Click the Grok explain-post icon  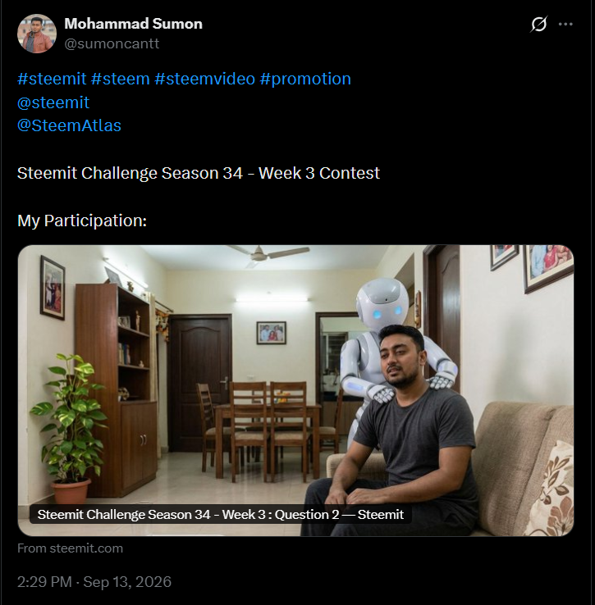pos(538,24)
